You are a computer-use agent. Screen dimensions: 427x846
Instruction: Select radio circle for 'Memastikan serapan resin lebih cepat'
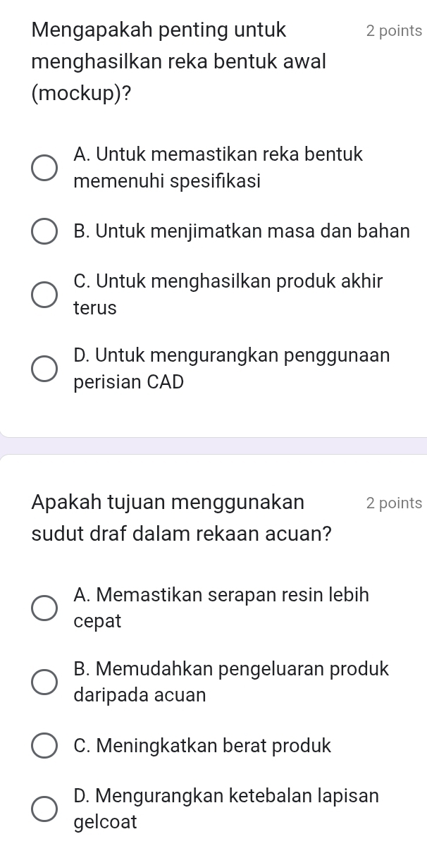[44, 608]
